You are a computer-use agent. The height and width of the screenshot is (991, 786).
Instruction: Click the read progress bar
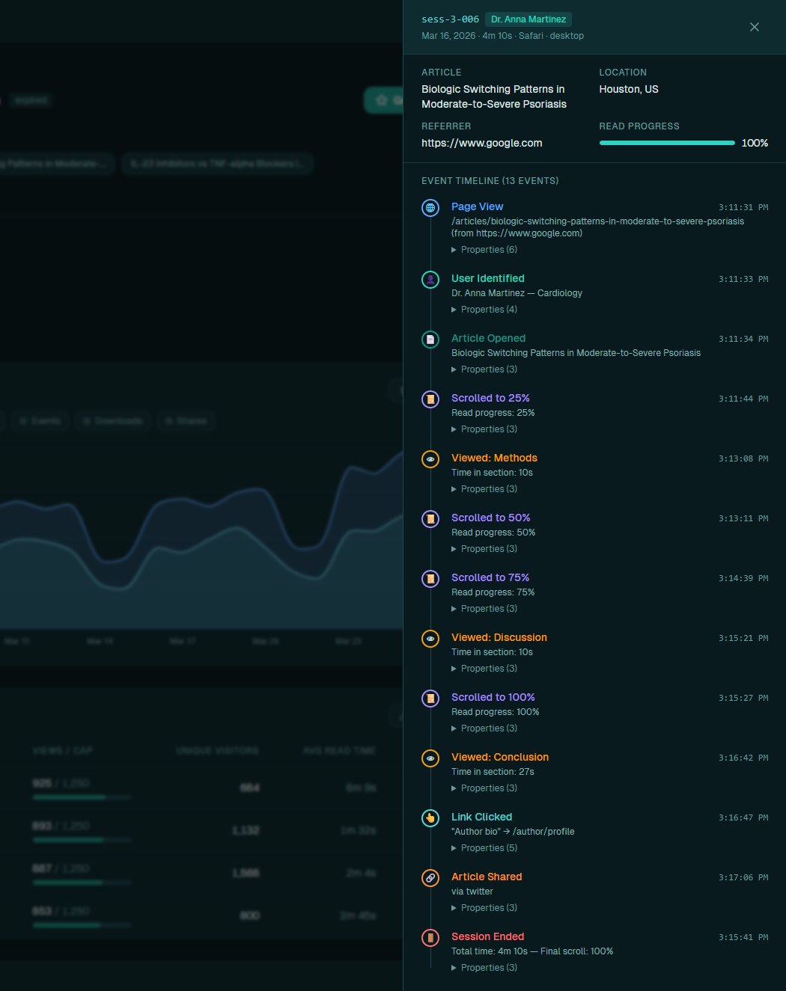click(667, 143)
